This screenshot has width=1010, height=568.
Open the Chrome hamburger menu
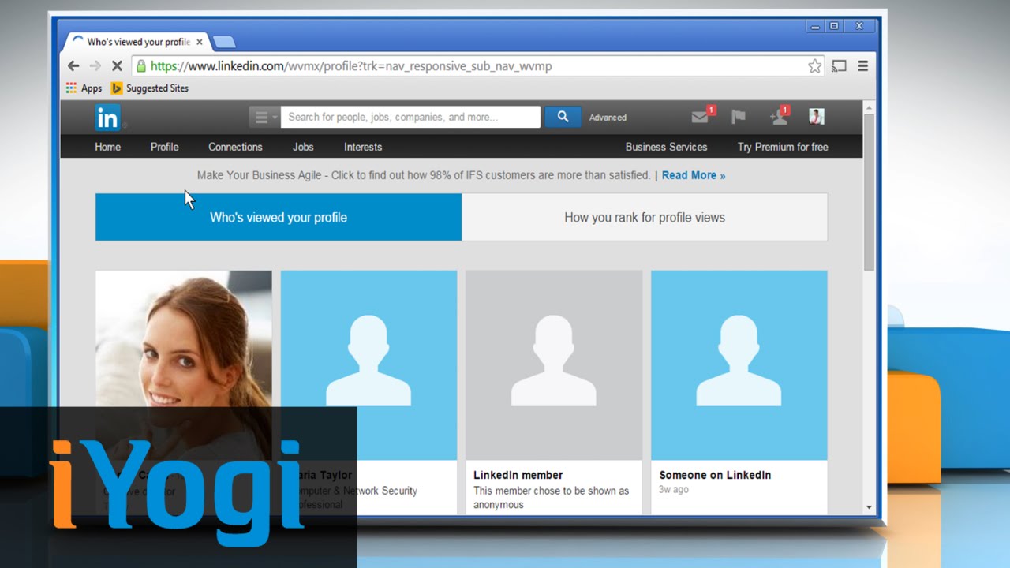click(863, 66)
